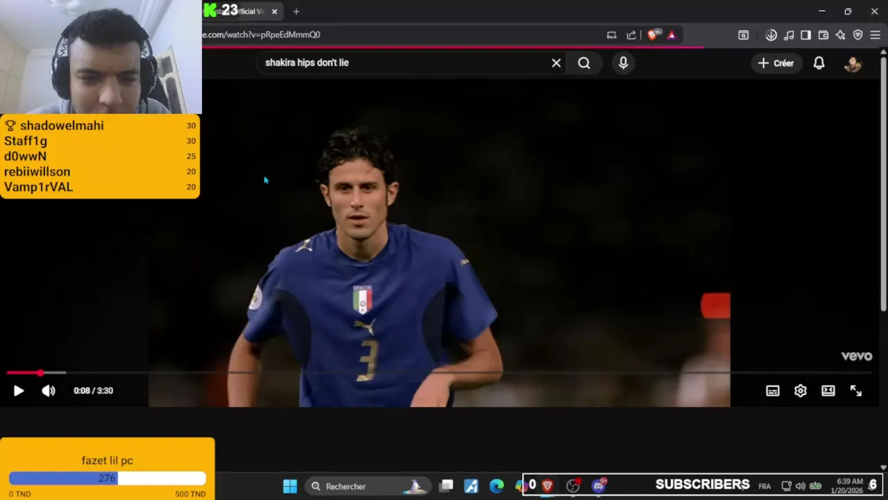Click the page vertical scrollbar thumb
888x500 pixels.
pyautogui.click(x=883, y=184)
